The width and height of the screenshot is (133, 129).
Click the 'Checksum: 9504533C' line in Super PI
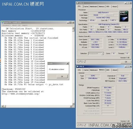(x=14, y=89)
